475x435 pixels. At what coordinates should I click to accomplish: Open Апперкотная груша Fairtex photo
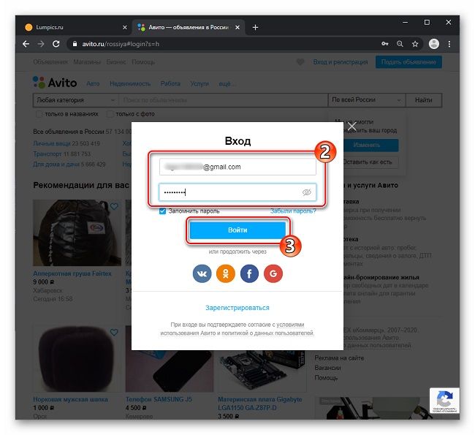pos(77,232)
